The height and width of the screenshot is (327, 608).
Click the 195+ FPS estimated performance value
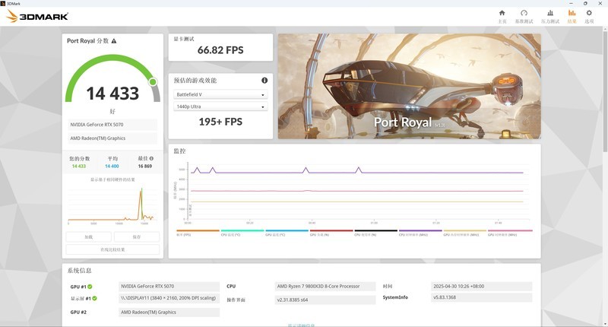click(x=220, y=122)
